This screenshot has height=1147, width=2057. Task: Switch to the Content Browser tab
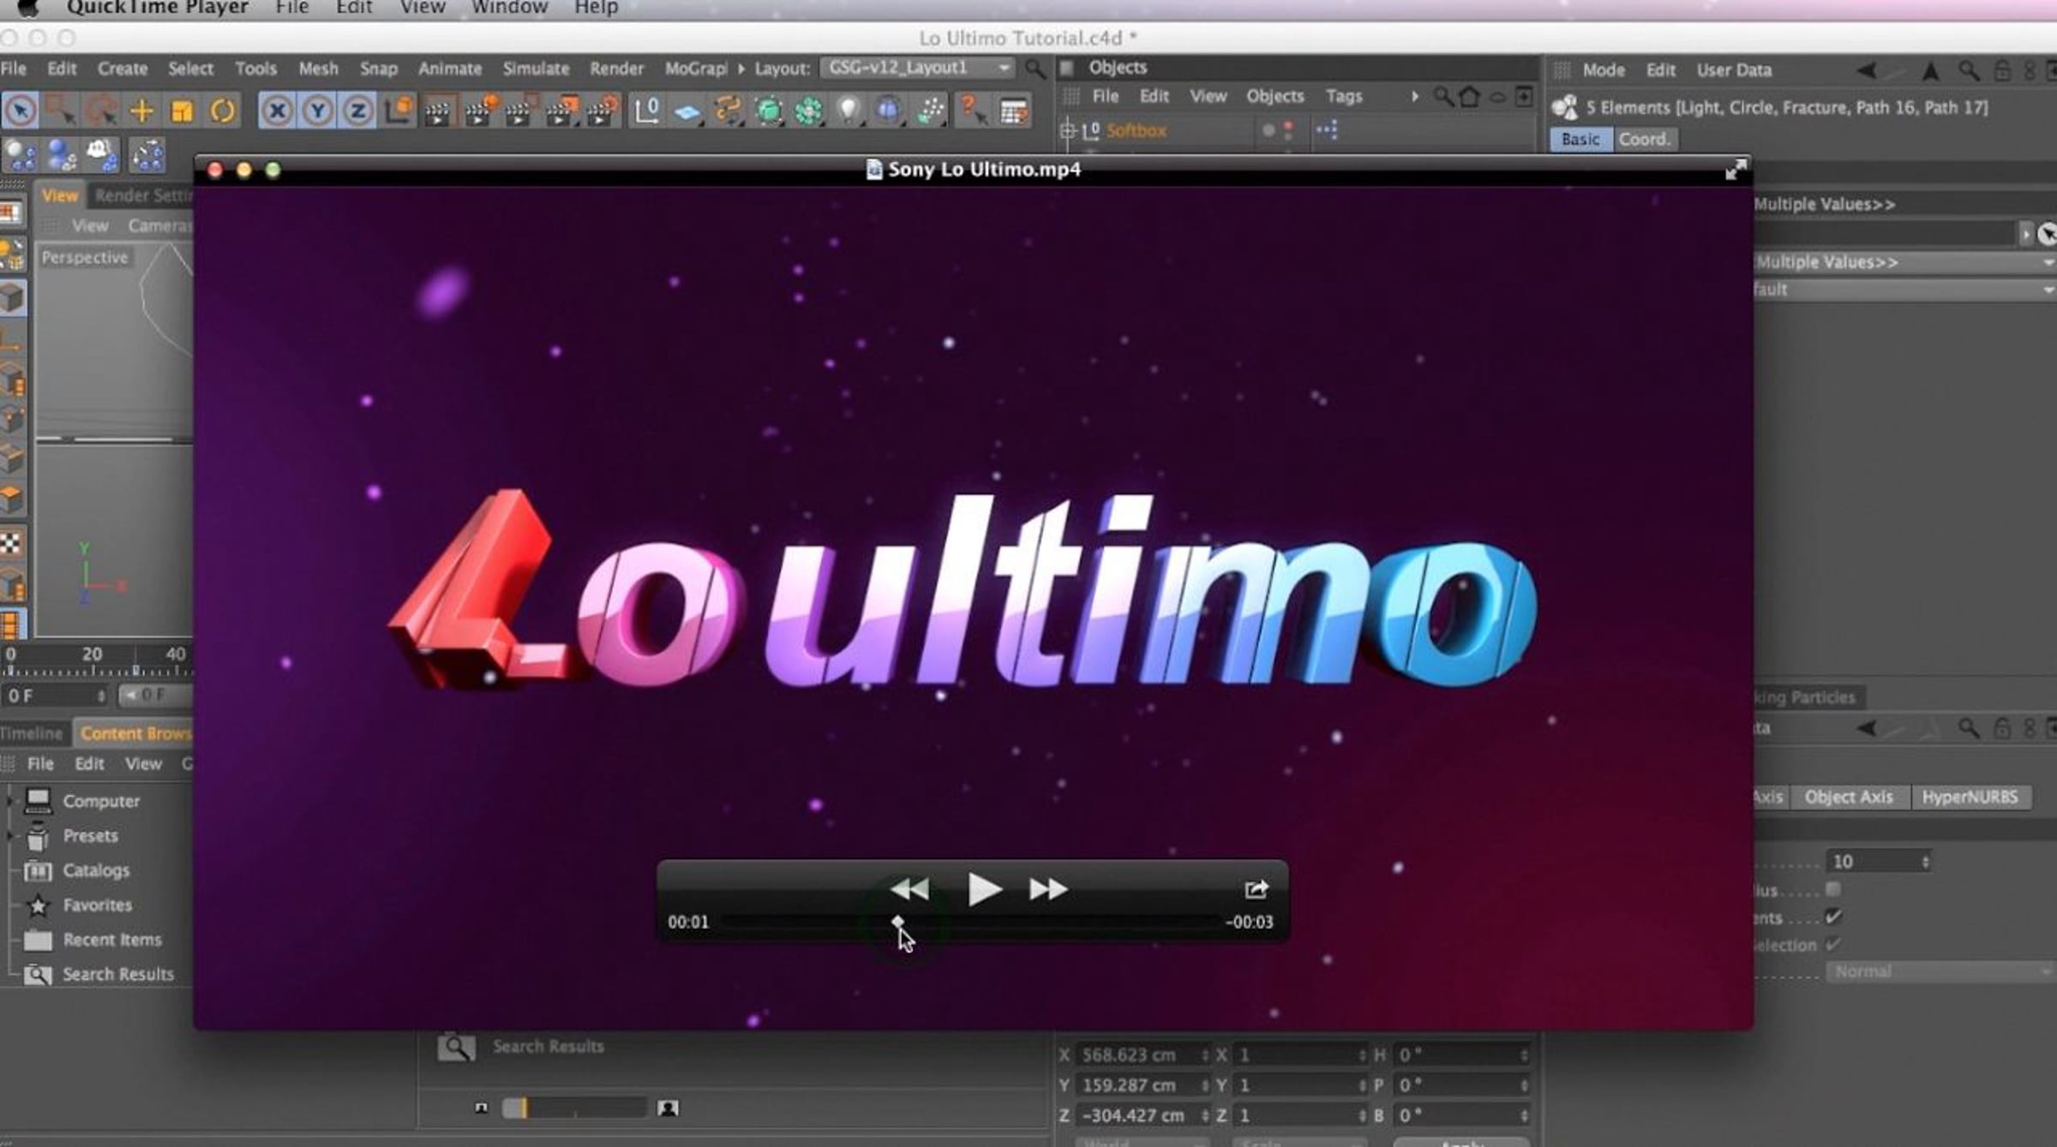(x=135, y=733)
